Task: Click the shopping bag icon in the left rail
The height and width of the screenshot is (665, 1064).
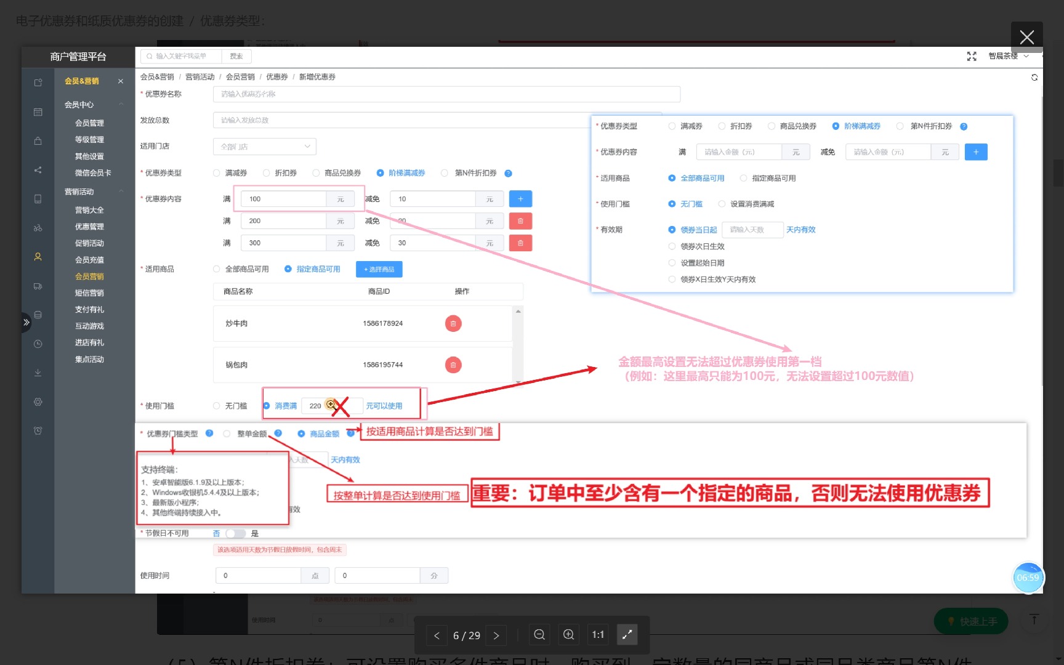Action: 38,141
